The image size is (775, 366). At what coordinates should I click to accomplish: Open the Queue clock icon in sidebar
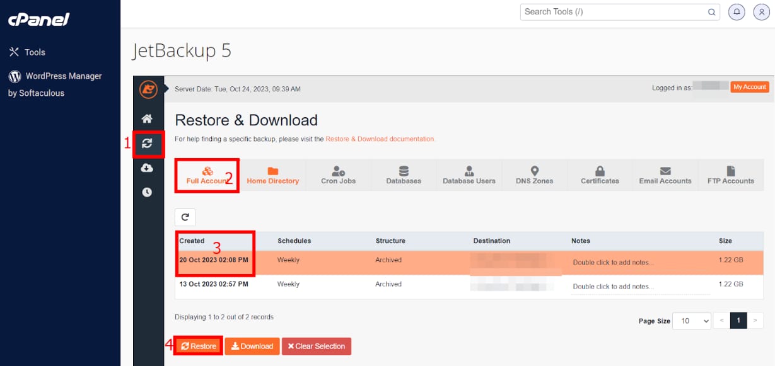point(147,192)
